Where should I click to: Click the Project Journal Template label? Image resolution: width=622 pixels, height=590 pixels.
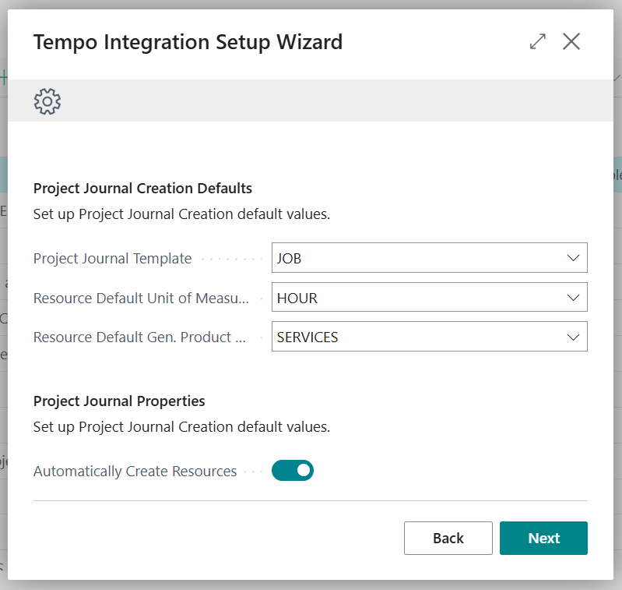pyautogui.click(x=112, y=259)
